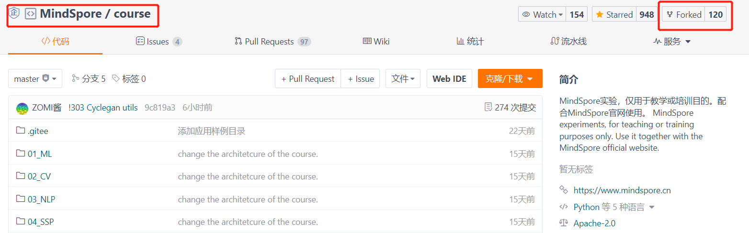Click the enterprise badge icon beside MindSpore
The width and height of the screenshot is (749, 233).
pyautogui.click(x=14, y=13)
